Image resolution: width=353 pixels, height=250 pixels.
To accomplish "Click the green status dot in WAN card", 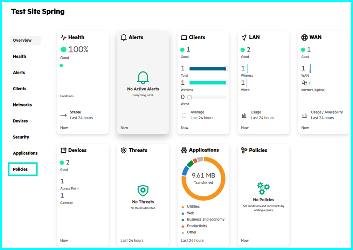I will [x=303, y=50].
